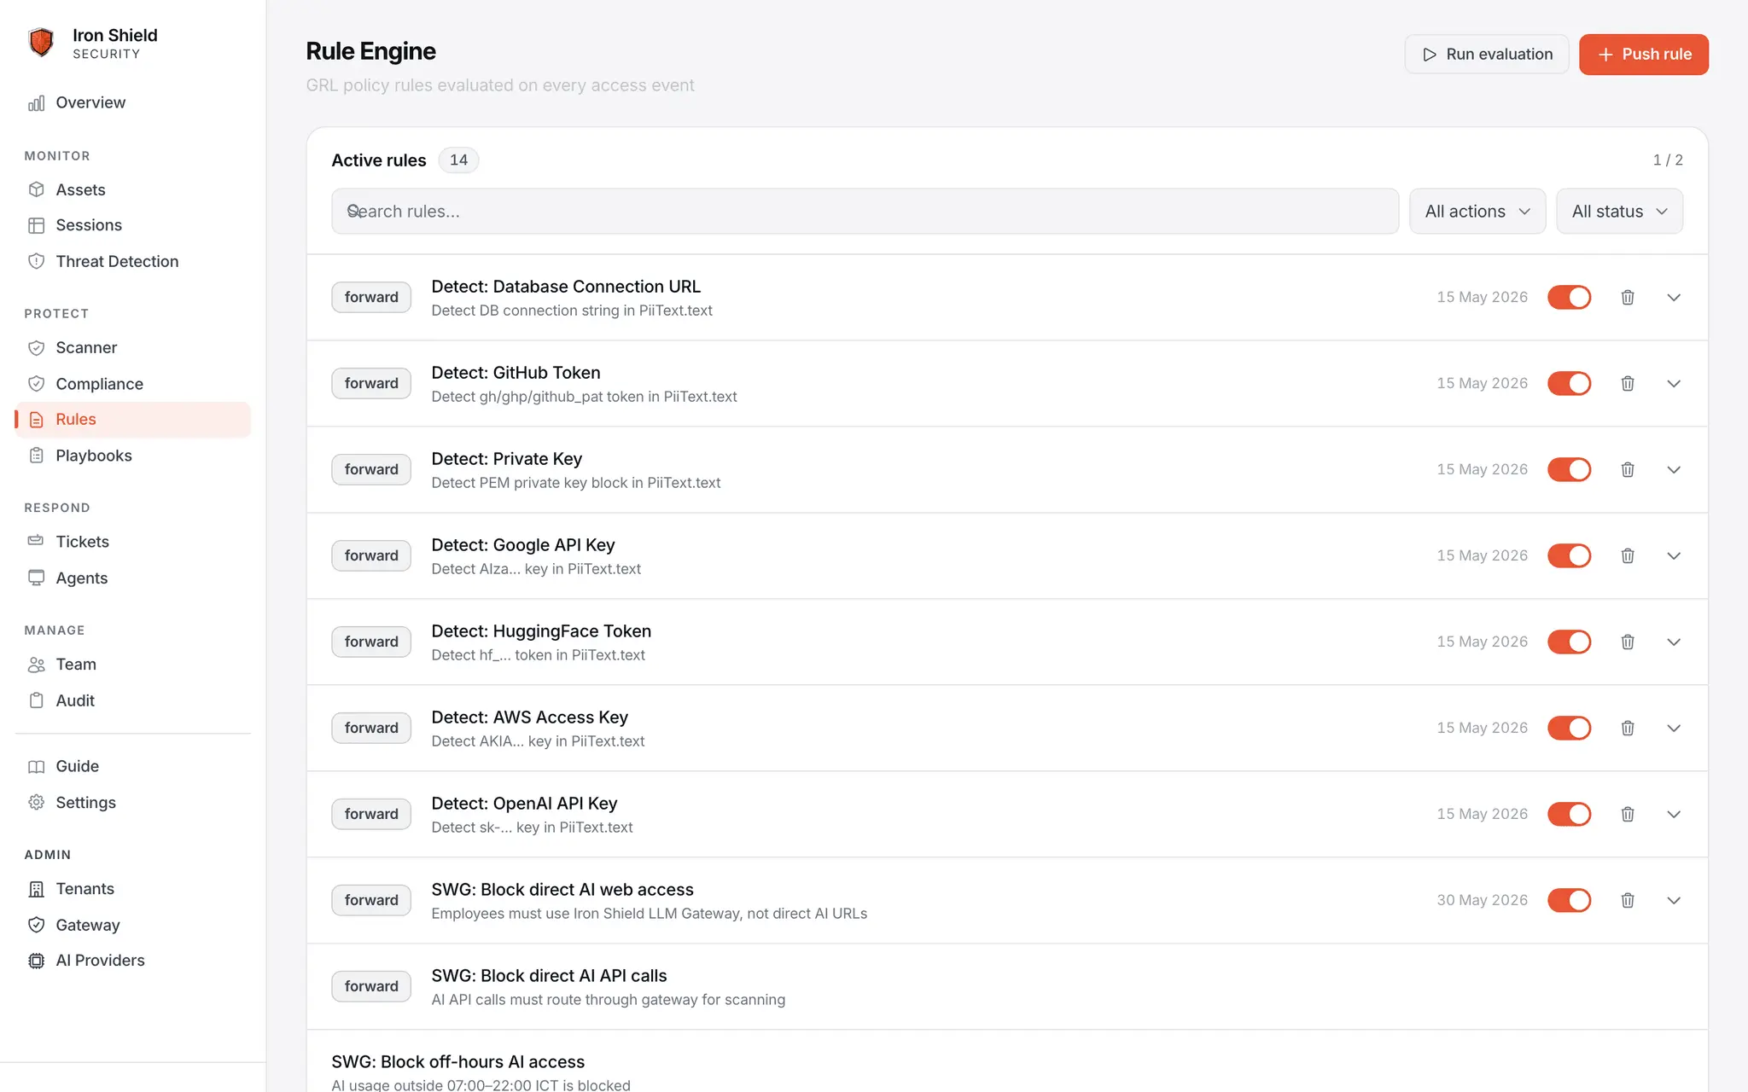Viewport: 1748px width, 1092px height.
Task: Delete the Detect: GitHub Token rule
Action: (x=1628, y=383)
